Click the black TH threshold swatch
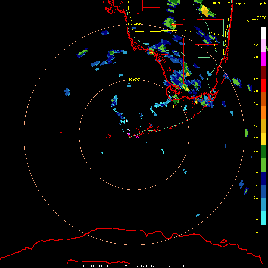Image resolution: width=268 pixels, height=268 pixels. pyautogui.click(x=263, y=232)
